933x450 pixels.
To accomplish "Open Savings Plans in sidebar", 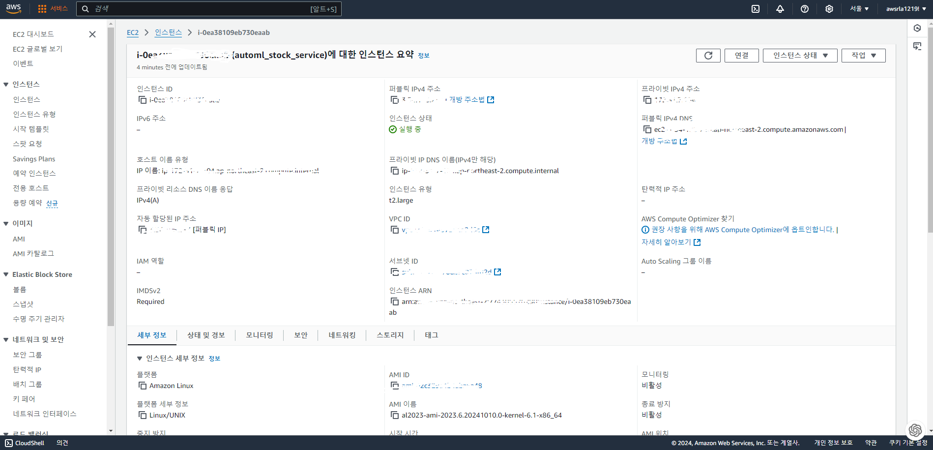I will [34, 159].
